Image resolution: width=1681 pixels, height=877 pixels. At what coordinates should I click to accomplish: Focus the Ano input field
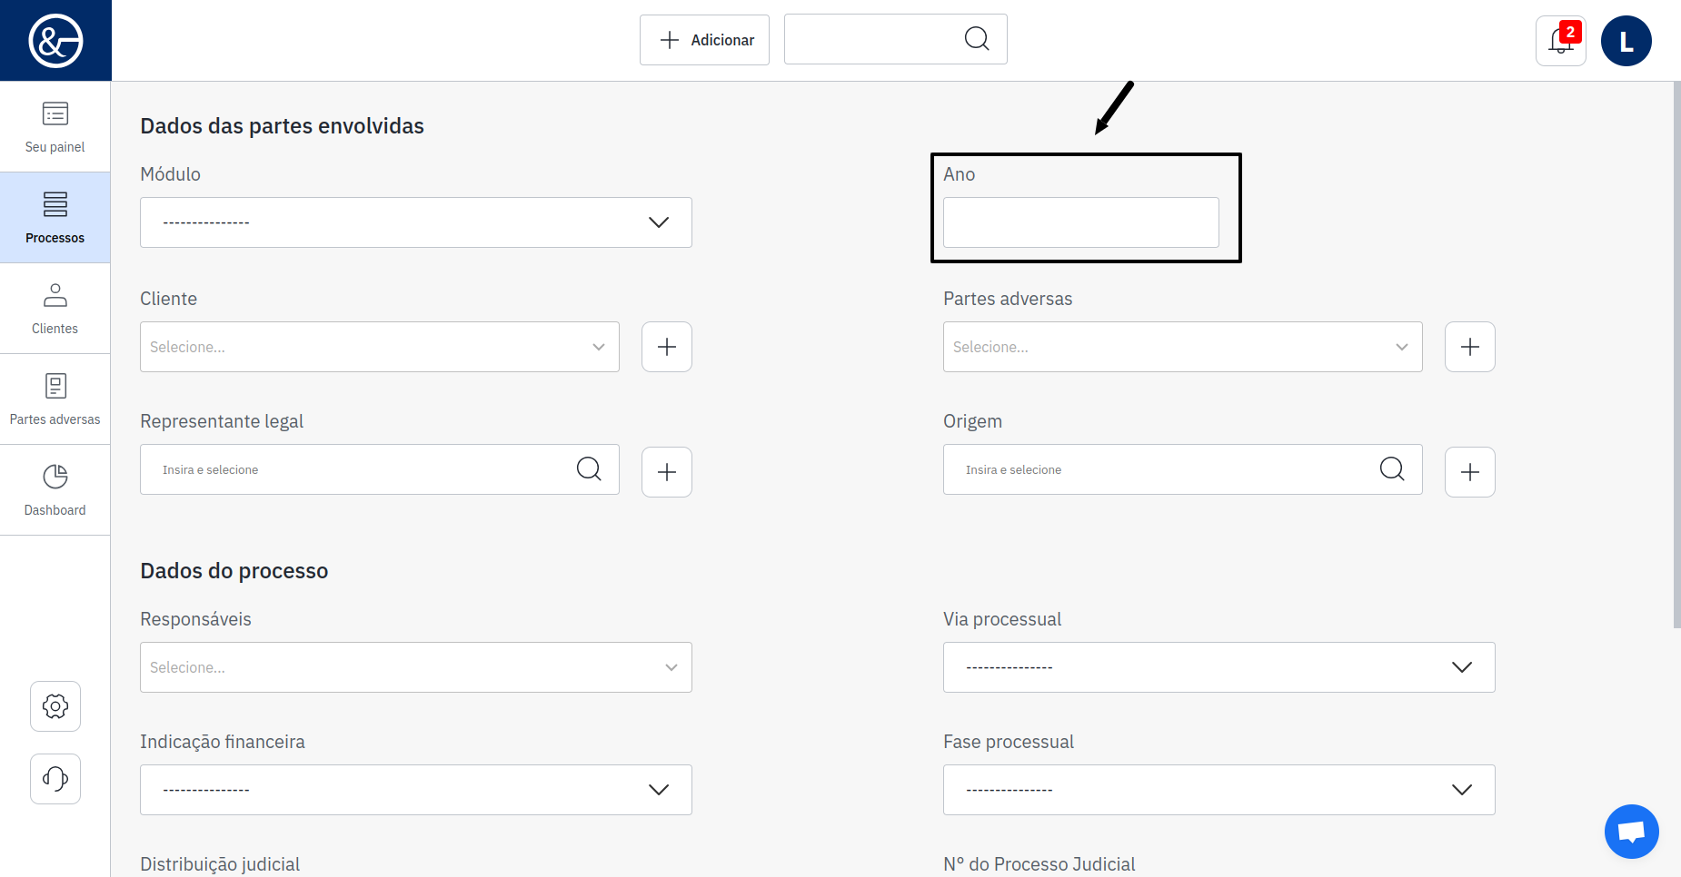click(x=1080, y=222)
